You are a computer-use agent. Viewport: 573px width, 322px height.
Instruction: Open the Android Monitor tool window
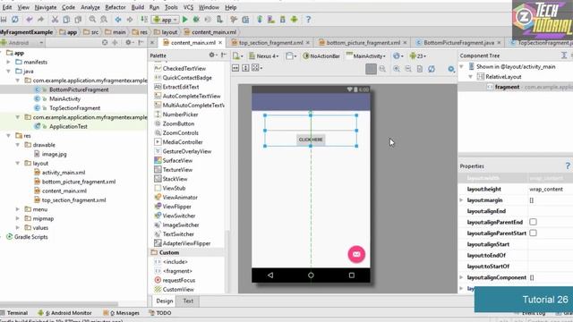tap(64, 313)
